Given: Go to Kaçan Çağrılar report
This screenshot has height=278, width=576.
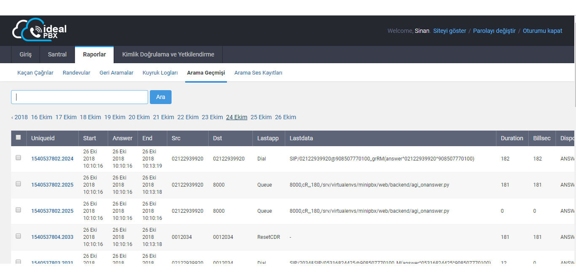Looking at the screenshot, I should (x=35, y=73).
